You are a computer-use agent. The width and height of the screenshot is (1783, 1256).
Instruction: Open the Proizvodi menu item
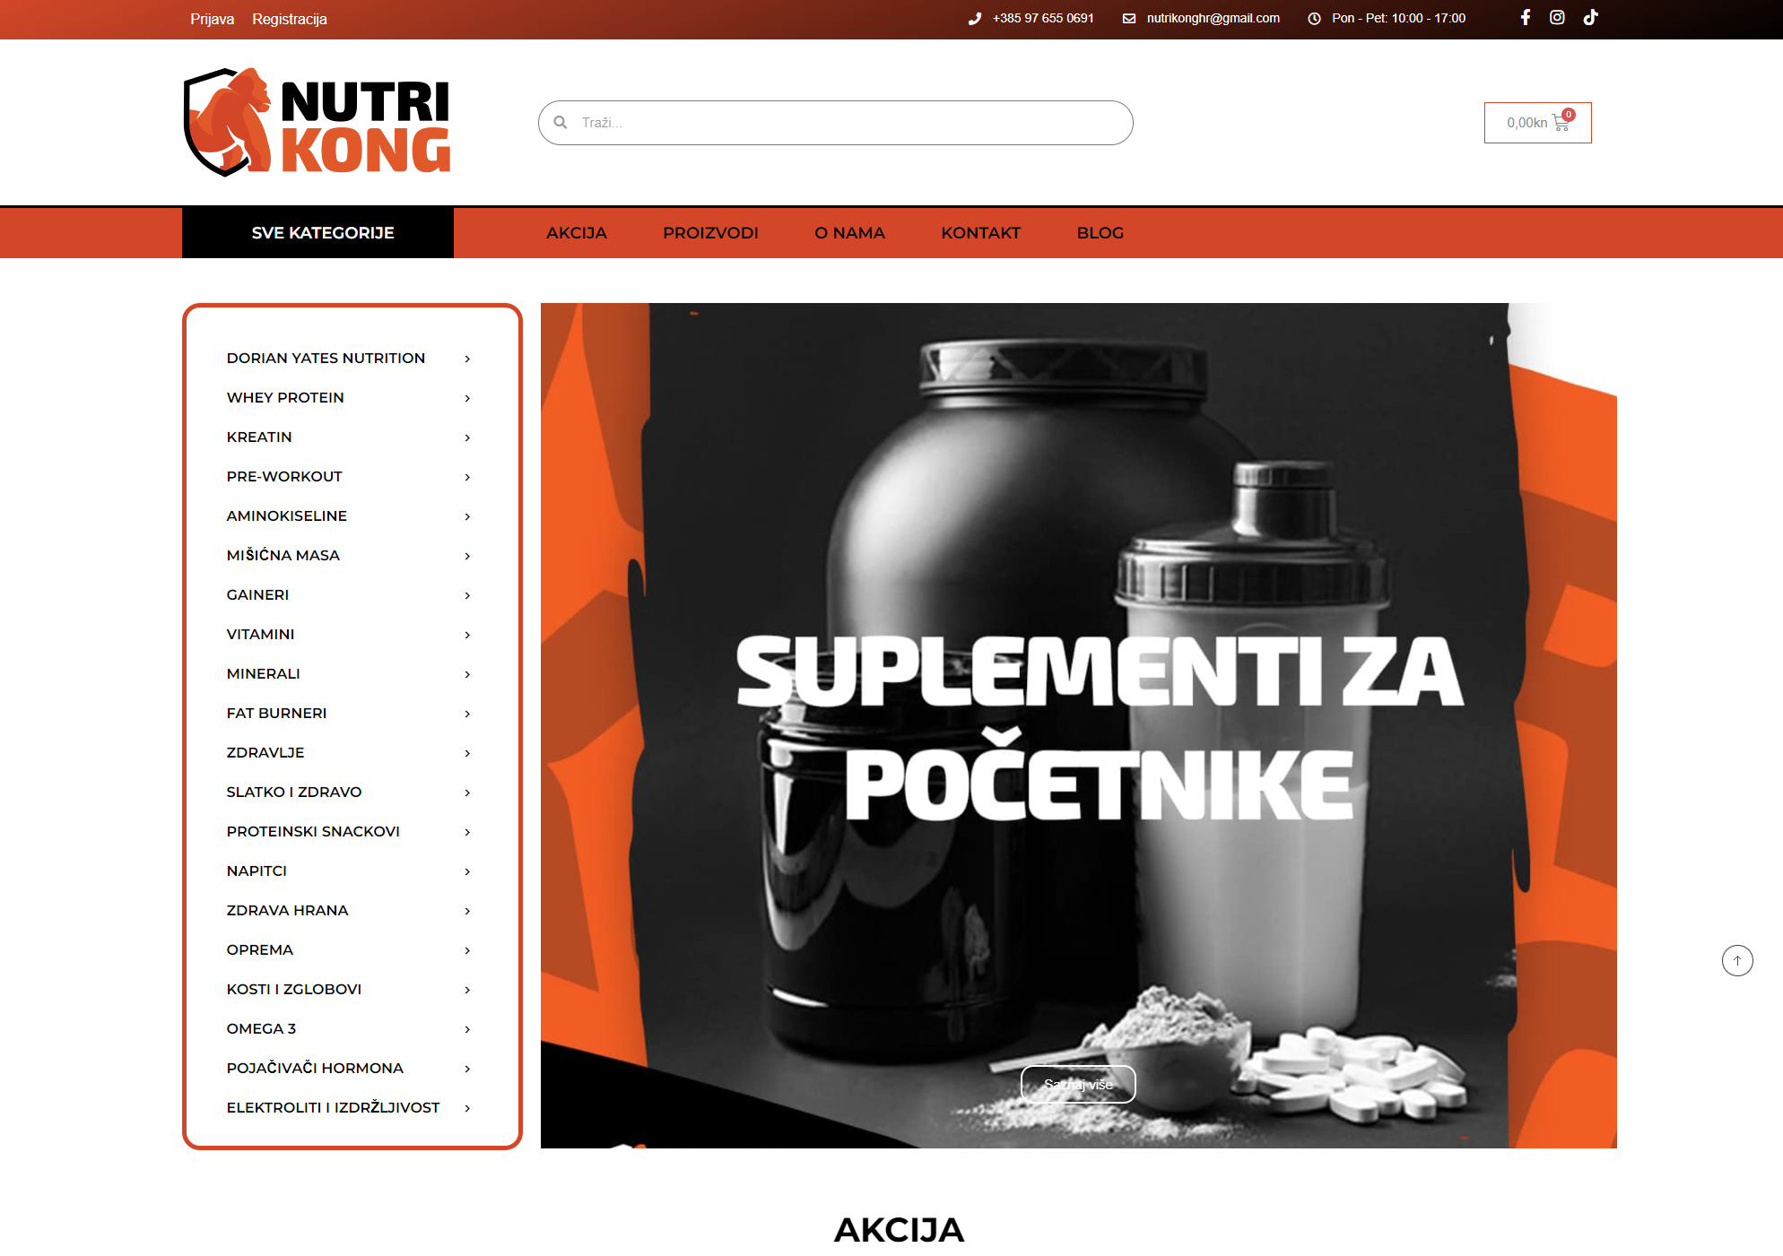pyautogui.click(x=710, y=233)
